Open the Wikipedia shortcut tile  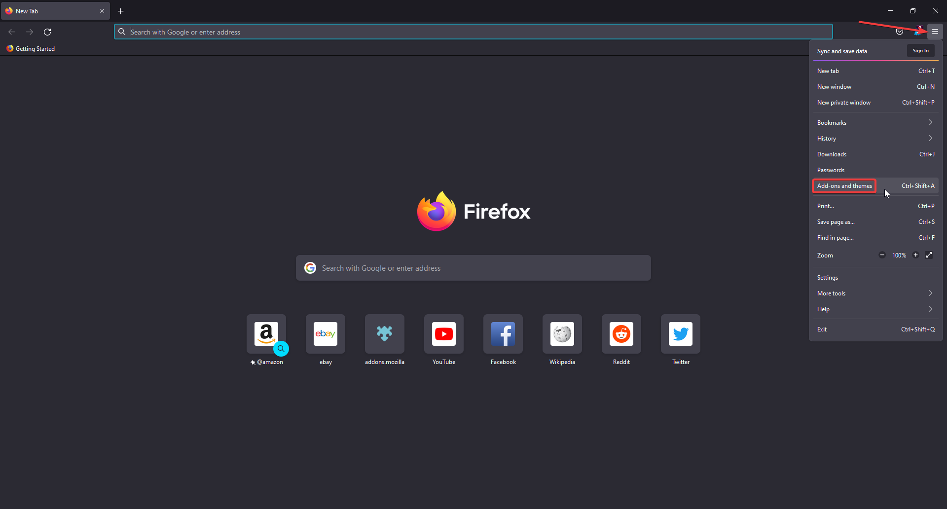[x=562, y=334]
